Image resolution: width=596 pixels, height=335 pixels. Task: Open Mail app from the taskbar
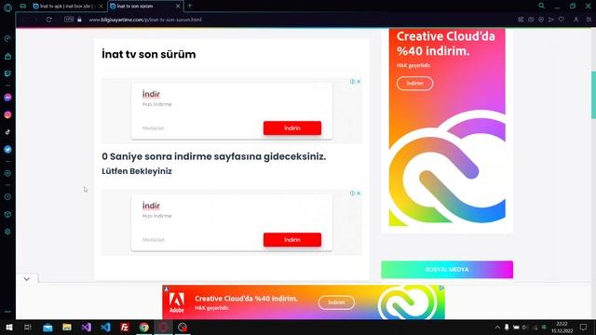click(x=47, y=327)
